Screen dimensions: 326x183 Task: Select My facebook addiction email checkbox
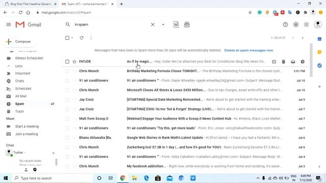point(67,166)
